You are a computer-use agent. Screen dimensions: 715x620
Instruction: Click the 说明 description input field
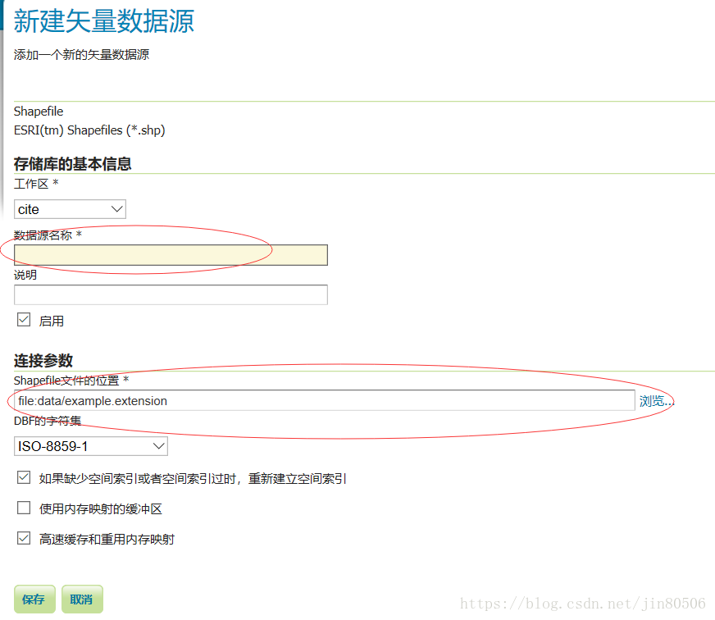(x=171, y=294)
